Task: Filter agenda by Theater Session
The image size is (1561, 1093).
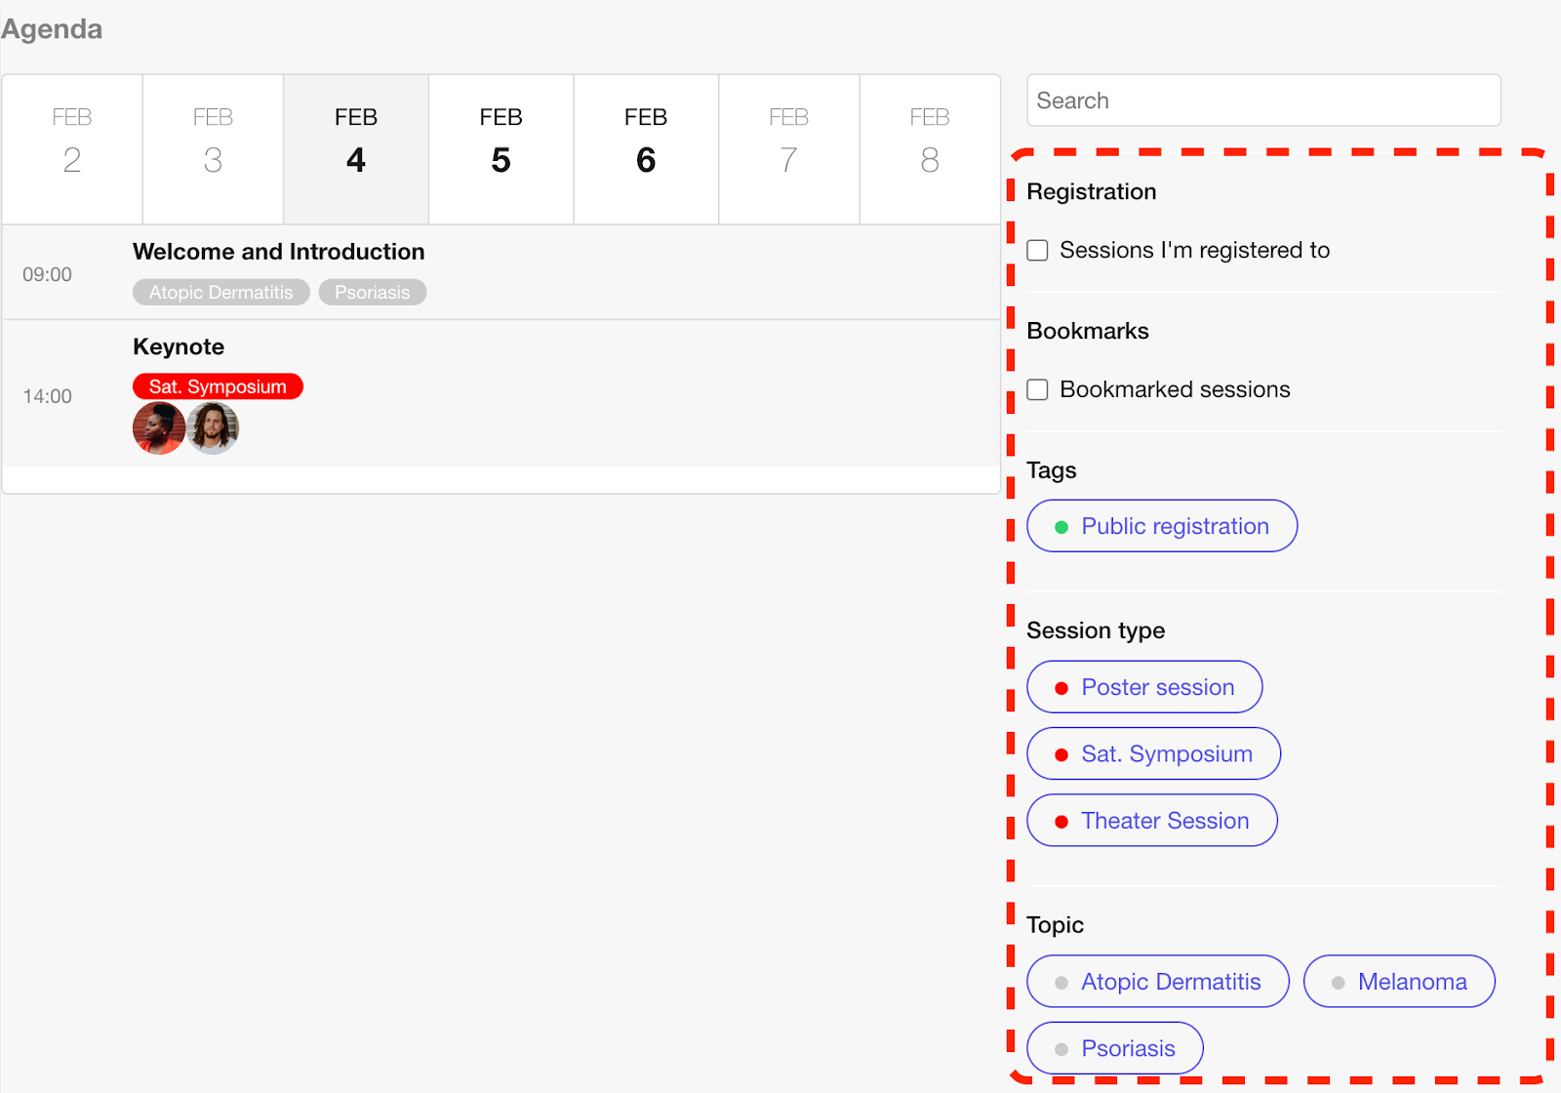Action: coord(1152,821)
